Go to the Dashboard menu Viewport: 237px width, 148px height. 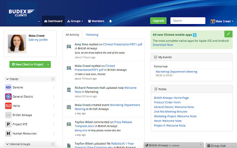pyautogui.click(x=53, y=21)
